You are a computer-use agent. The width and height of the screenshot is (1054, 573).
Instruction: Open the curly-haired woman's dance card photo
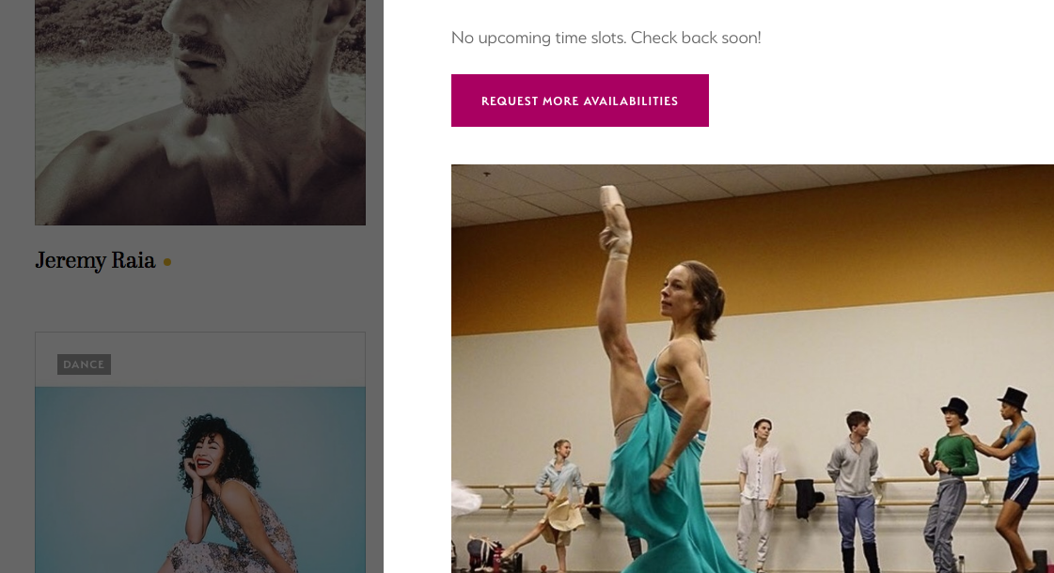pos(200,480)
